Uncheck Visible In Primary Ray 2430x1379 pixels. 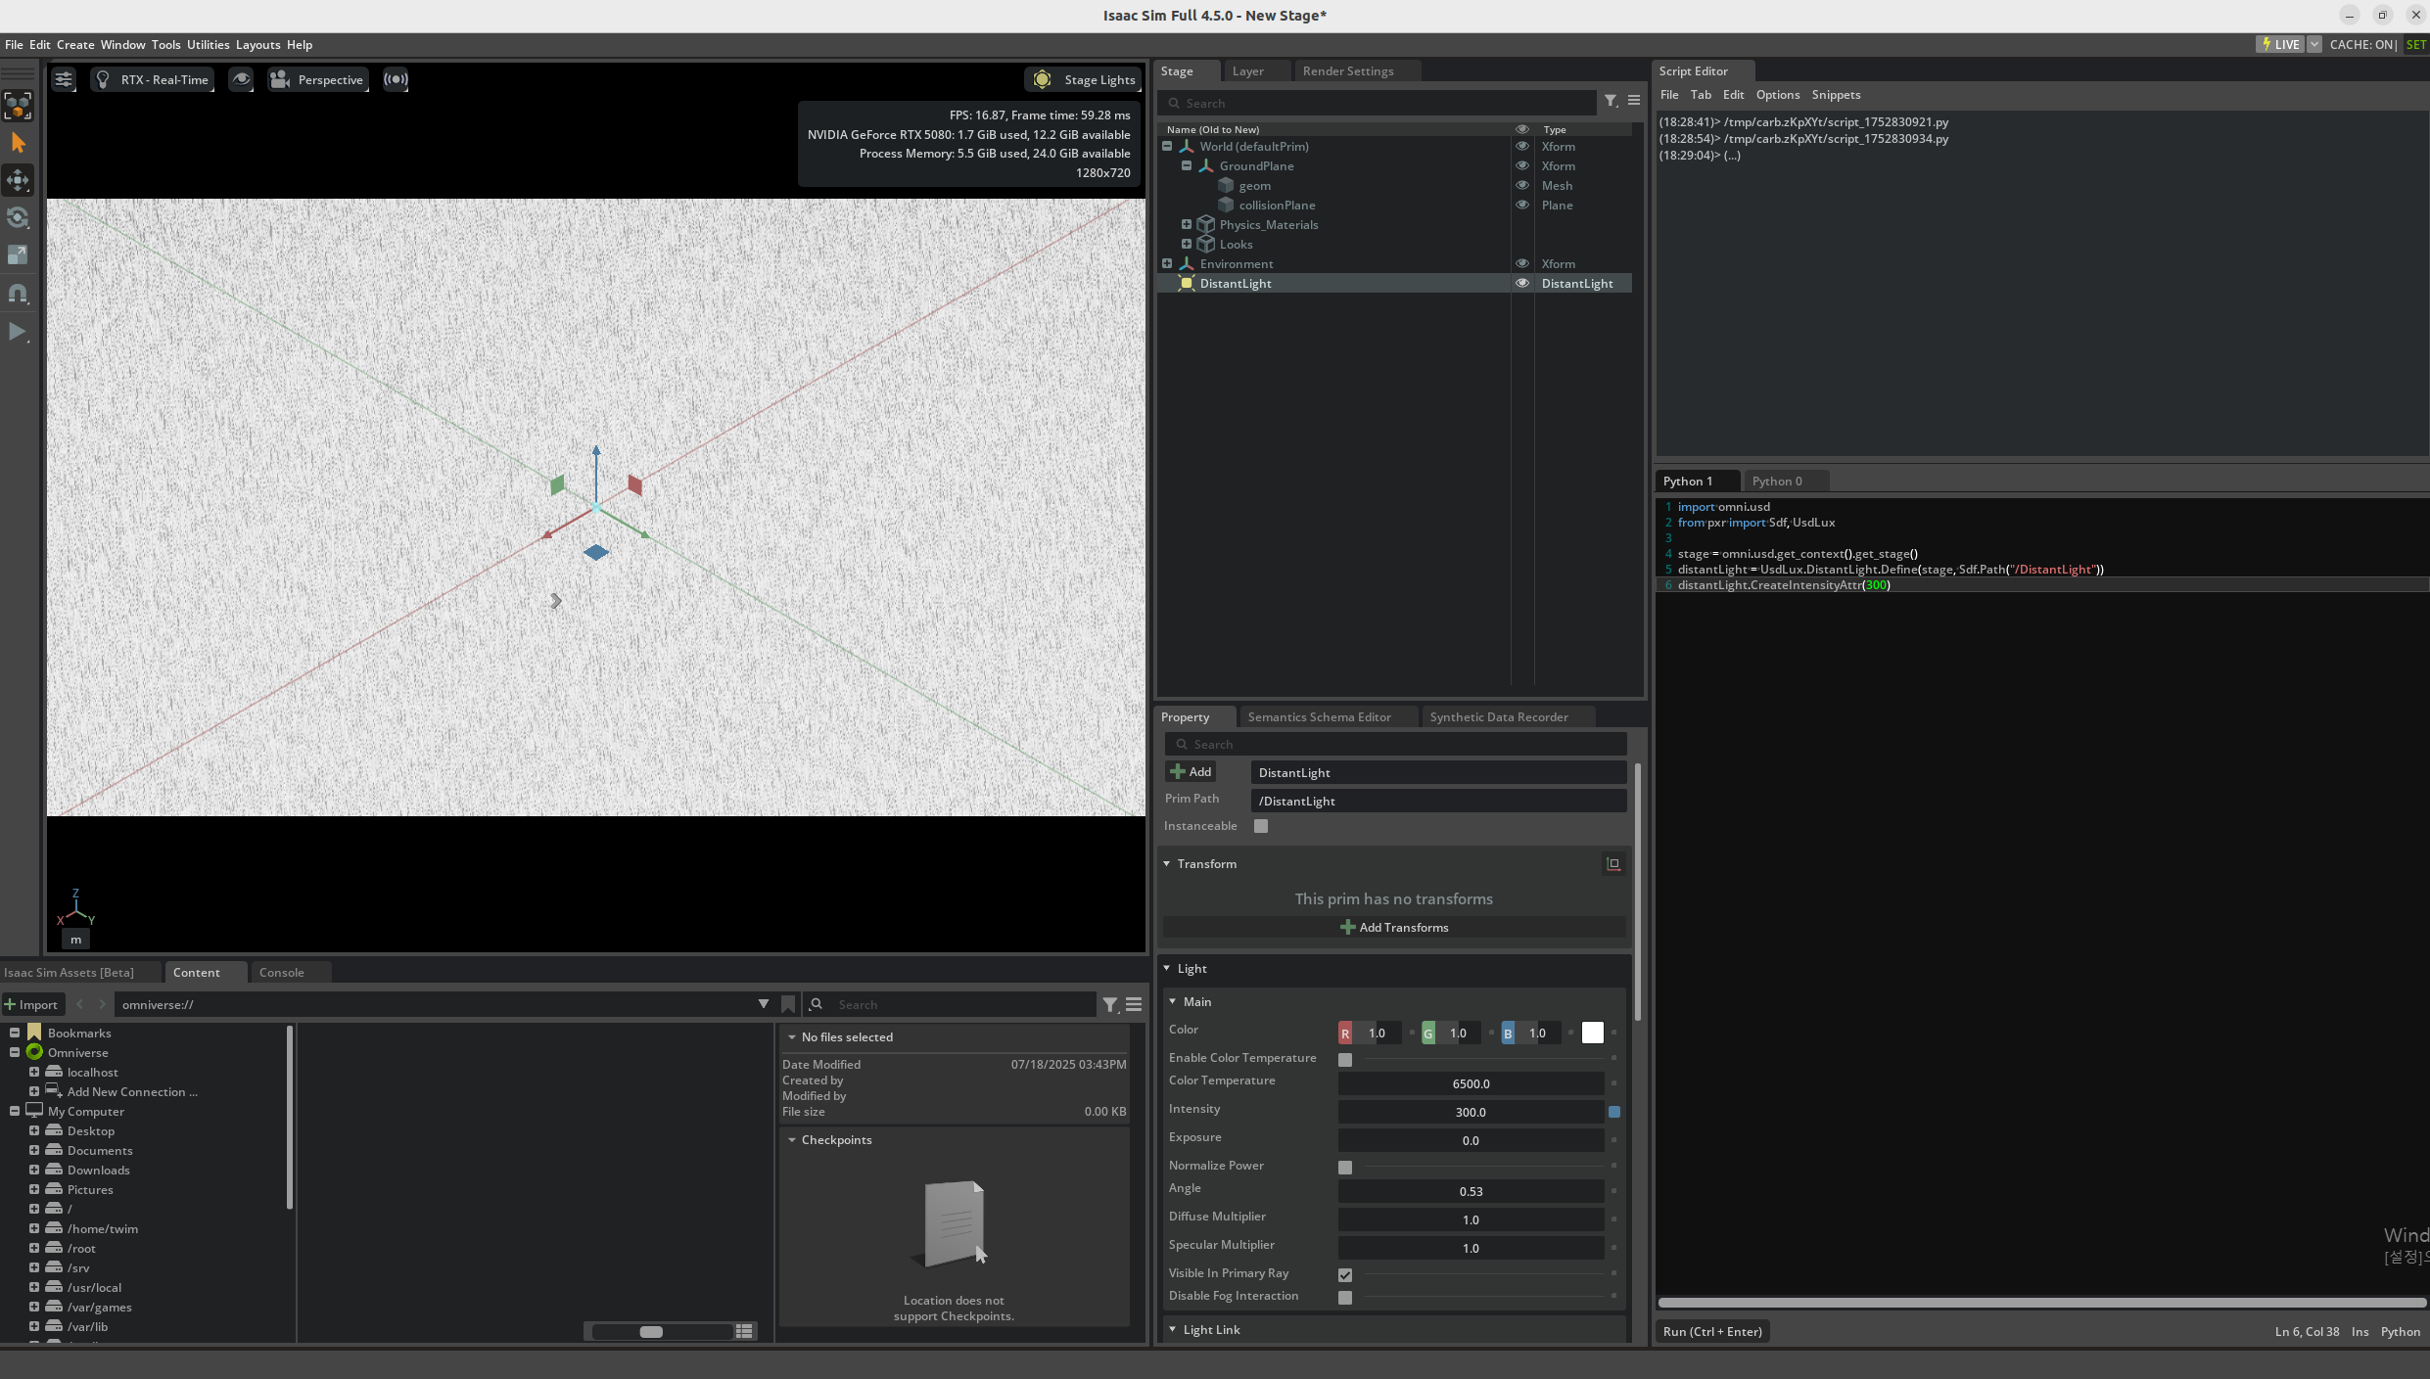1345,1274
